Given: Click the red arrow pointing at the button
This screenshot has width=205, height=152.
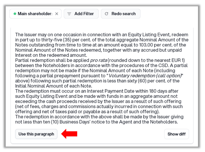Looking at the screenshot, I should (x=69, y=134).
